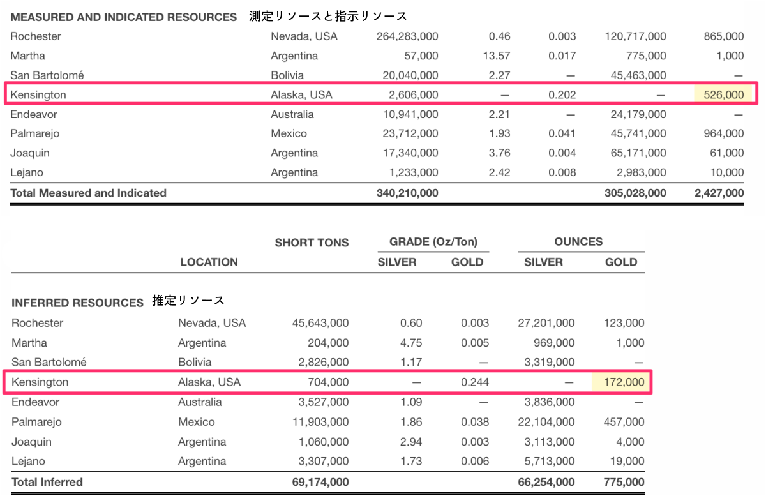Select Kensington in Measured and Indicated table
766x496 pixels.
pyautogui.click(x=38, y=95)
